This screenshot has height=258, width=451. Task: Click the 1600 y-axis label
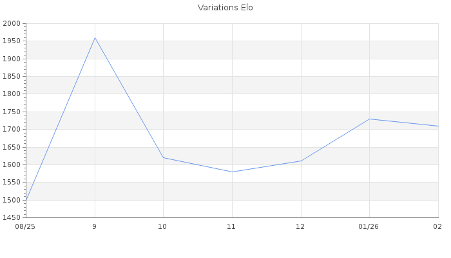pos(12,164)
